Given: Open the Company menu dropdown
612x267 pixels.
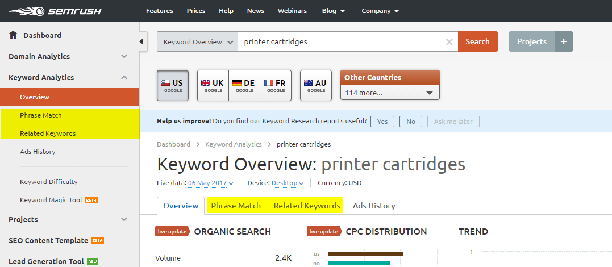Looking at the screenshot, I should [x=380, y=11].
